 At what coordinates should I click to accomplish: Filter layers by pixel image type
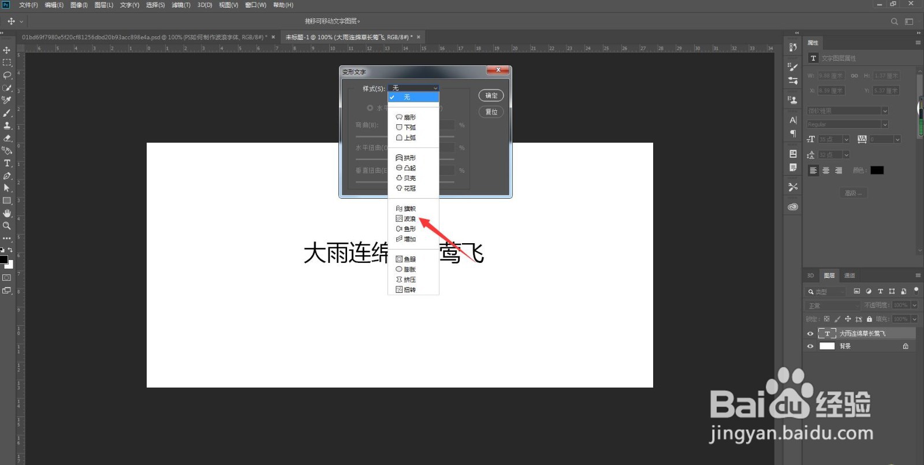pyautogui.click(x=857, y=292)
